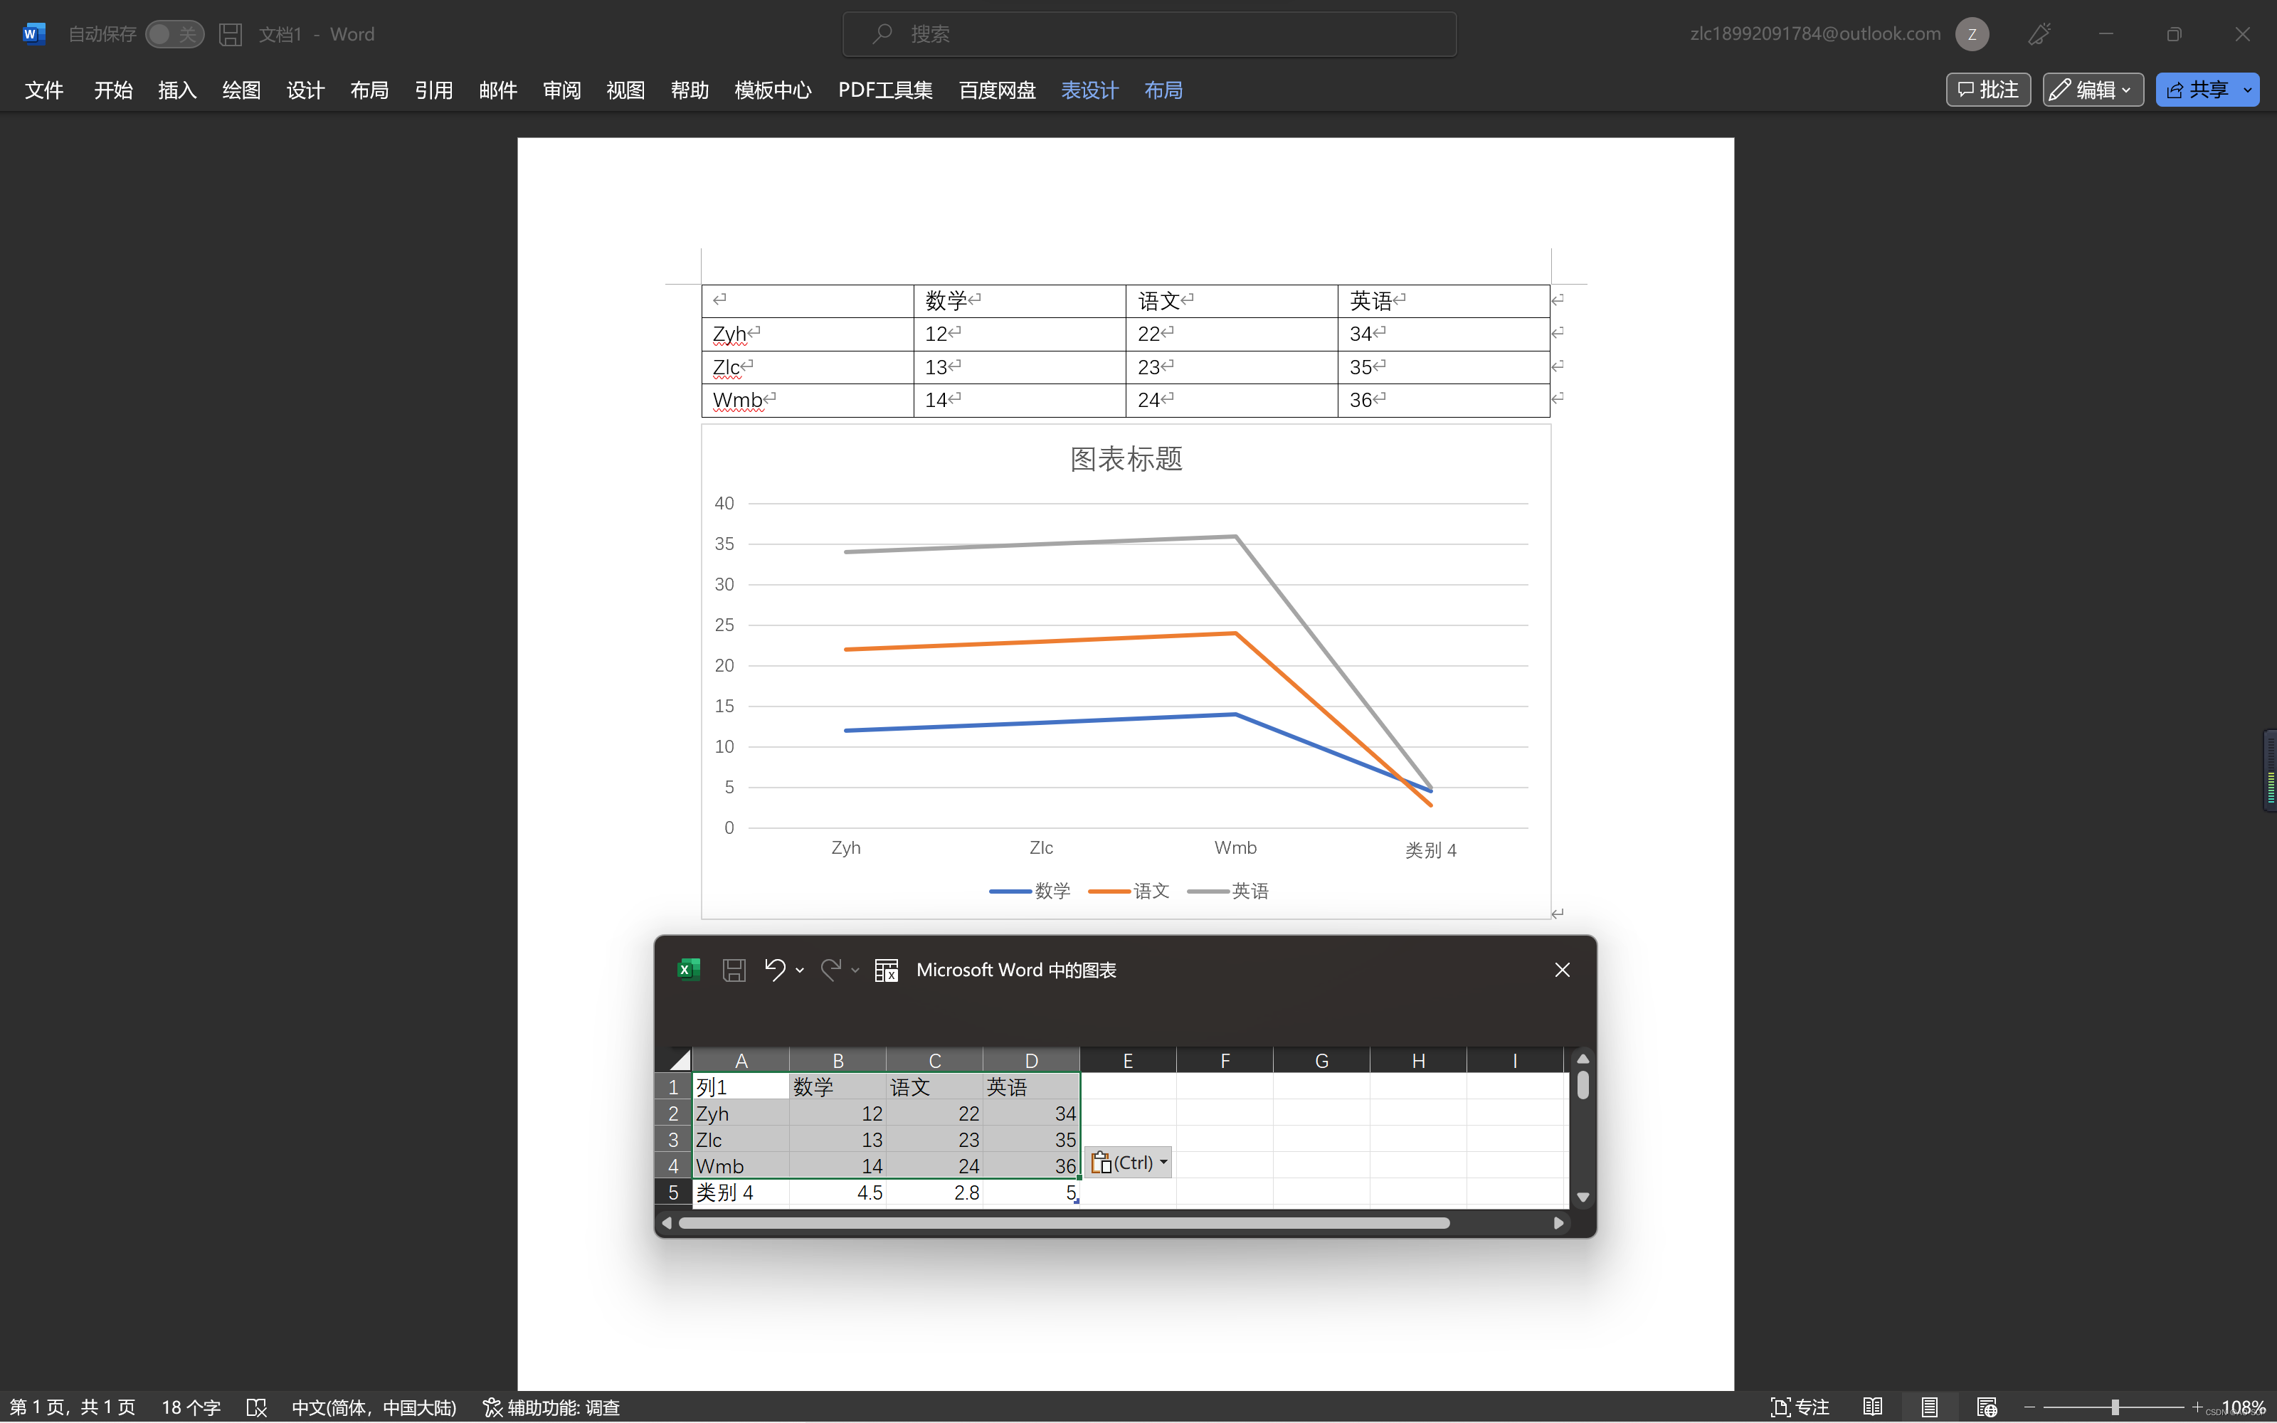Open the 表设计 tab

(1089, 90)
